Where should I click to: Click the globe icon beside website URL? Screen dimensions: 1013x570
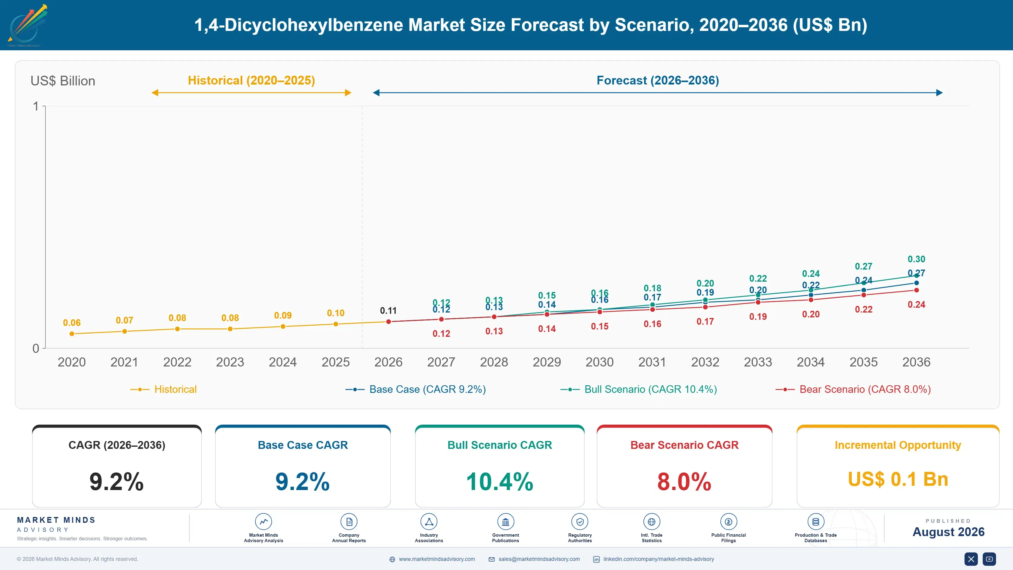click(392, 559)
